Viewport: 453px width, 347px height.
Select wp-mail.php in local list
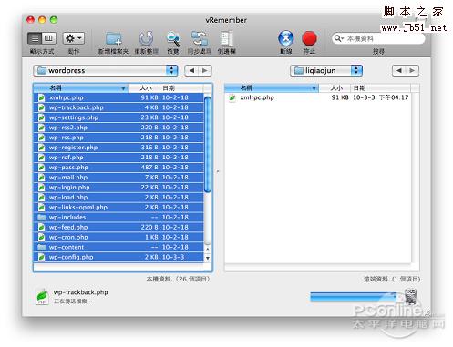pos(118,178)
